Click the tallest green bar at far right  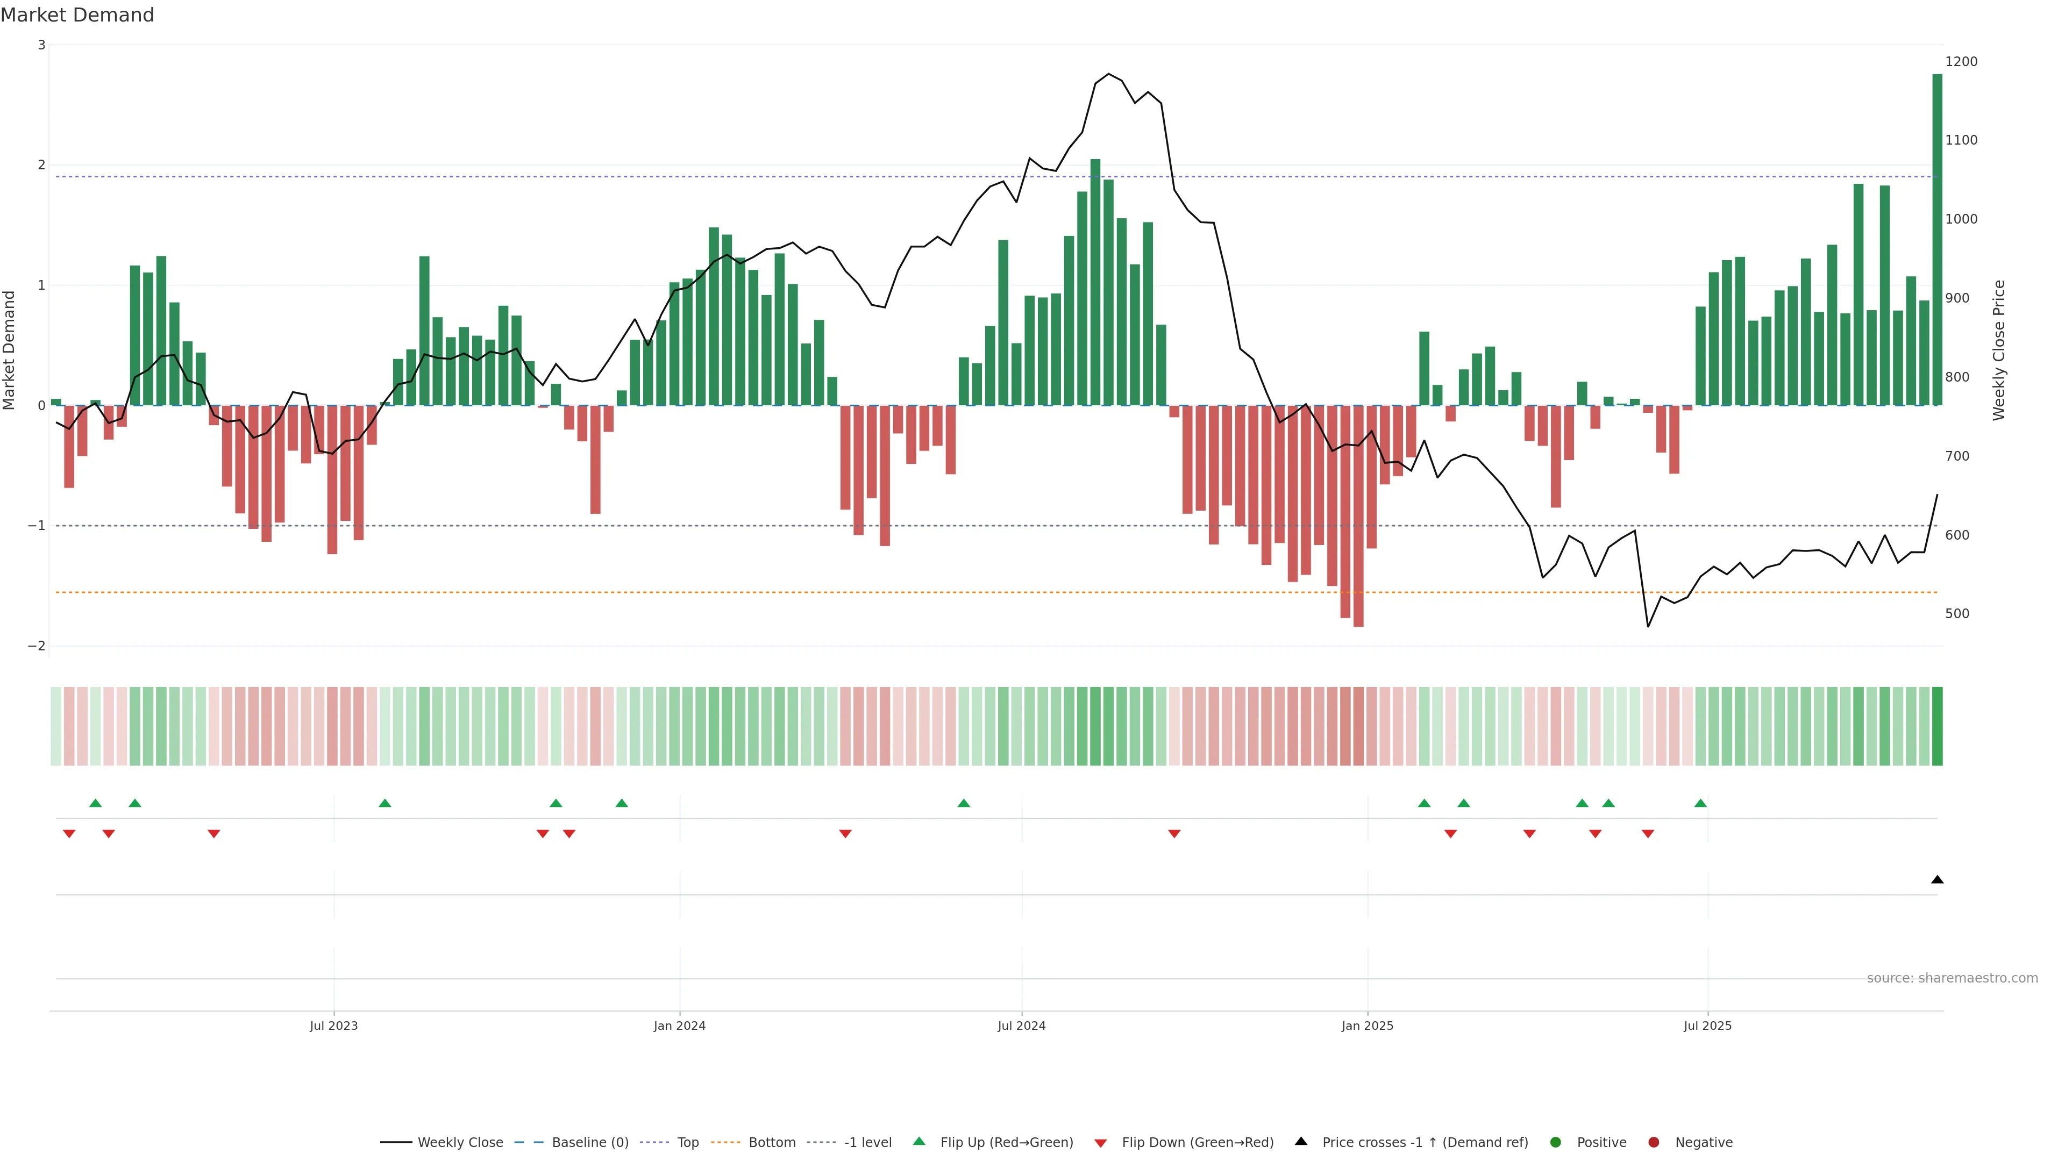pos(1936,240)
